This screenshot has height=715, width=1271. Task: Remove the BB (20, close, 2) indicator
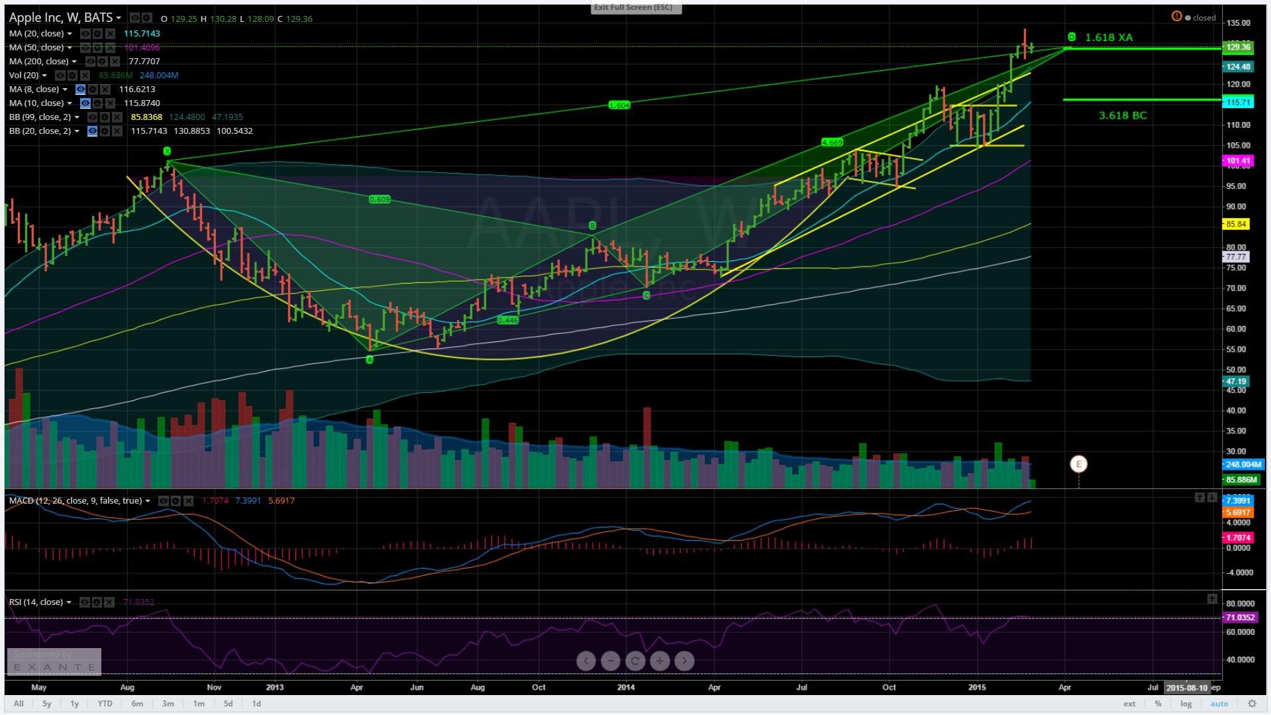pyautogui.click(x=117, y=131)
